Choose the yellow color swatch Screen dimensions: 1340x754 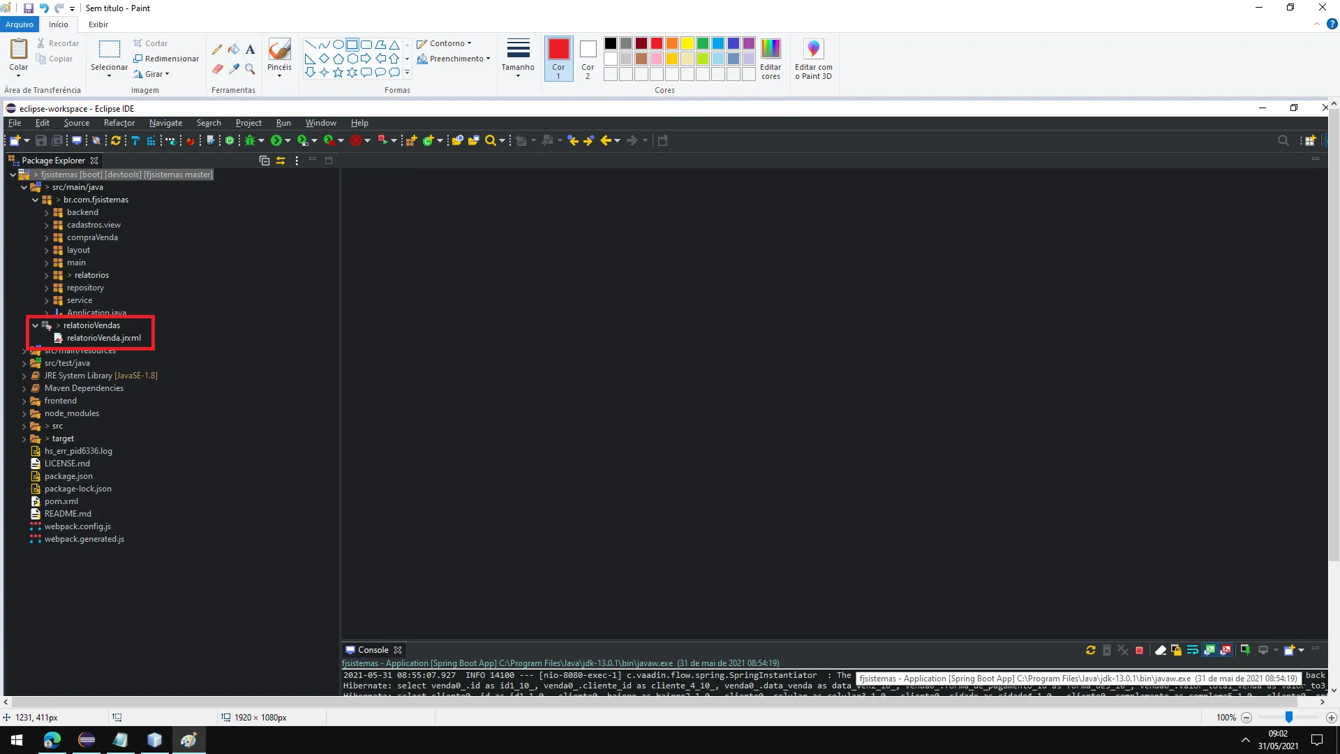687,43
